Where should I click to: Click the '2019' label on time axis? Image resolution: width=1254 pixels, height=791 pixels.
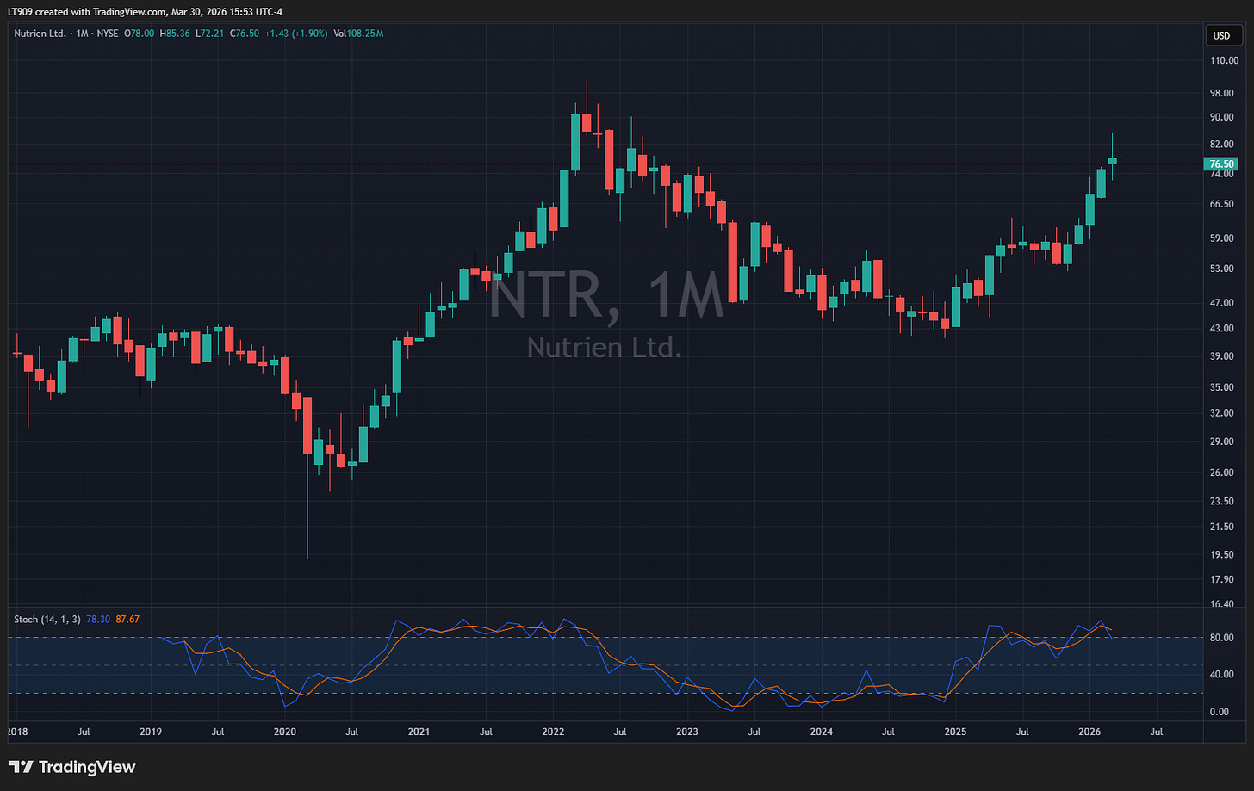pyautogui.click(x=151, y=732)
